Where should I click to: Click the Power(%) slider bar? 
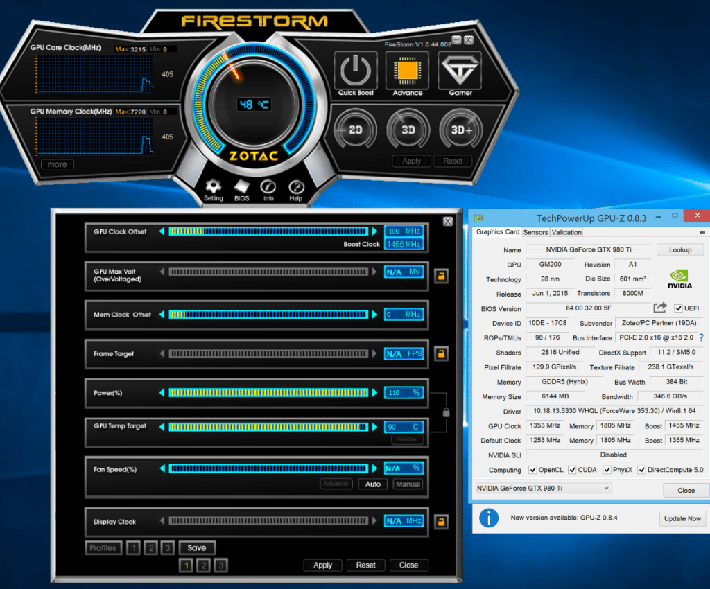(268, 393)
